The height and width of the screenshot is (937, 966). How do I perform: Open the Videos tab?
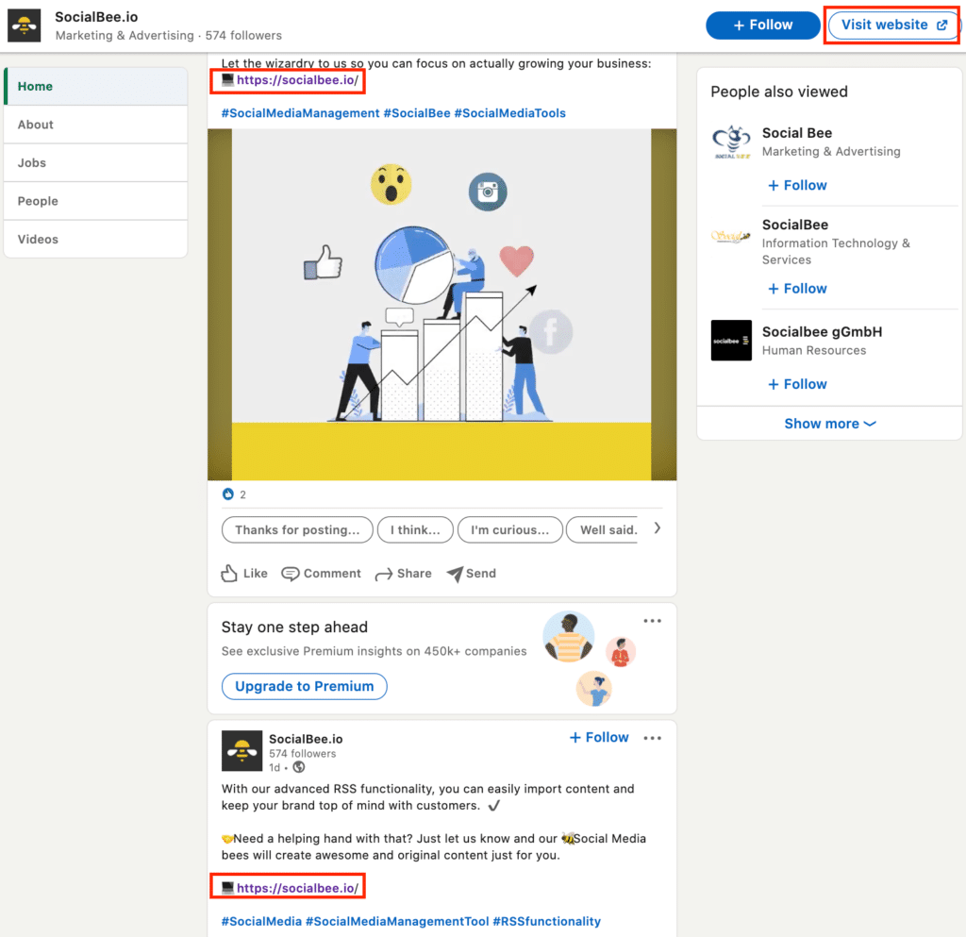coord(95,239)
